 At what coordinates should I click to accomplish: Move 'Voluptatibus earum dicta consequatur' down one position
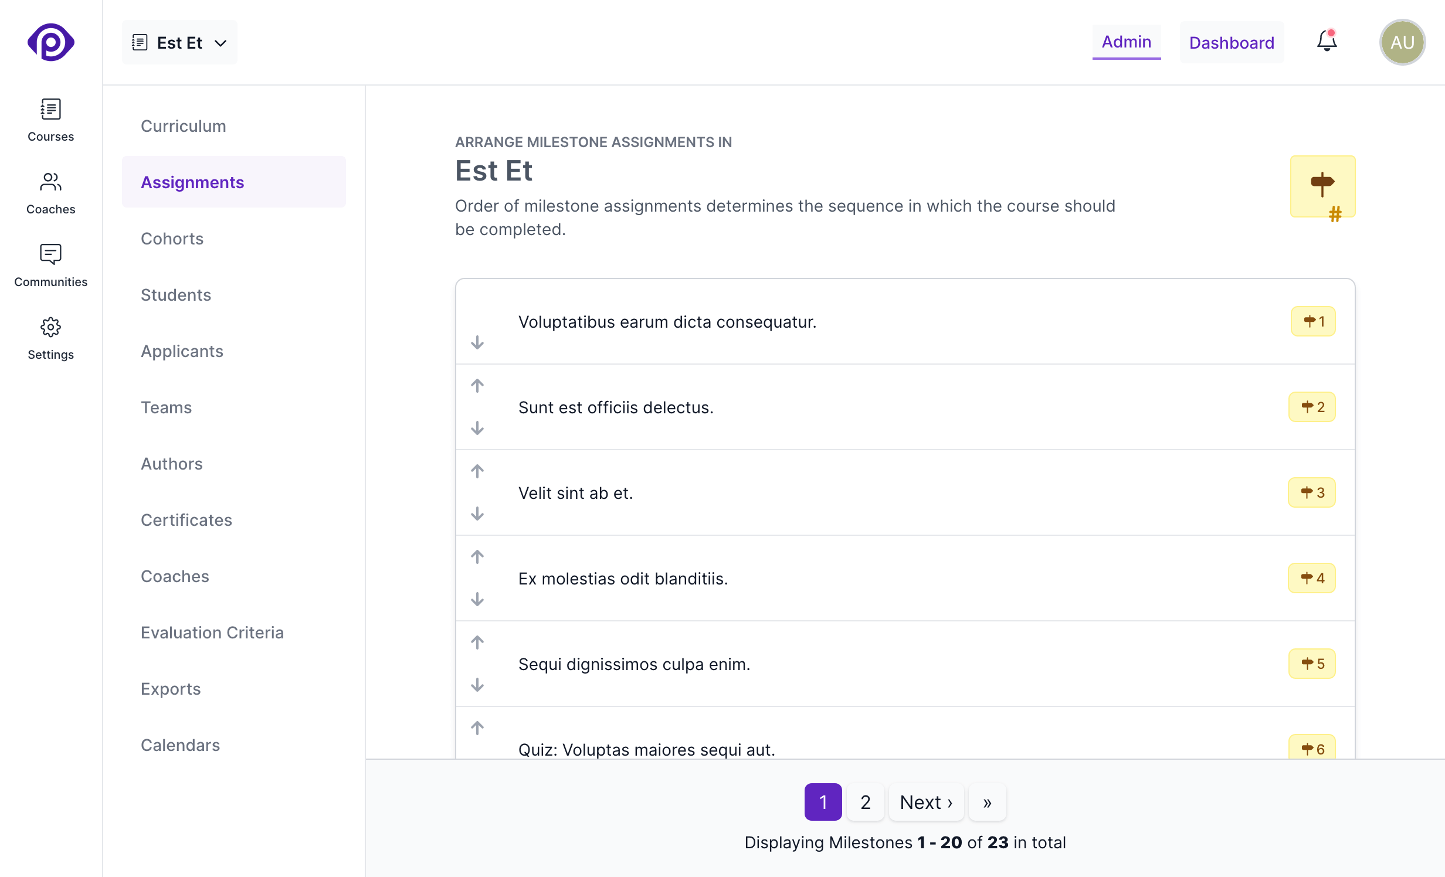point(477,343)
